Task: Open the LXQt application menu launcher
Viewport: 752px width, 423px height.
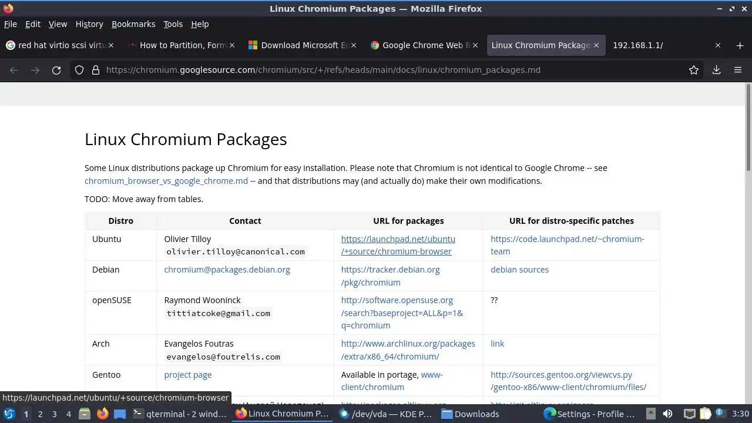Action: click(9, 414)
